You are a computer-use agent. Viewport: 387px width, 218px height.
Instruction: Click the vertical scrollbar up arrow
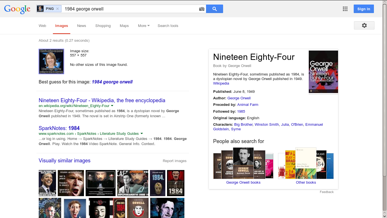[385, 2]
